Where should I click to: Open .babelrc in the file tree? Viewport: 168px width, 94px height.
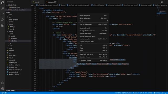coord(11,50)
